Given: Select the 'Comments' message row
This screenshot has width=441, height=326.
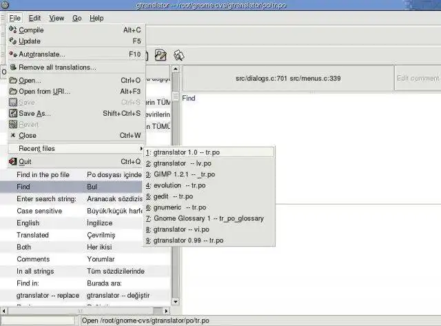Looking at the screenshot, I should [85, 259].
